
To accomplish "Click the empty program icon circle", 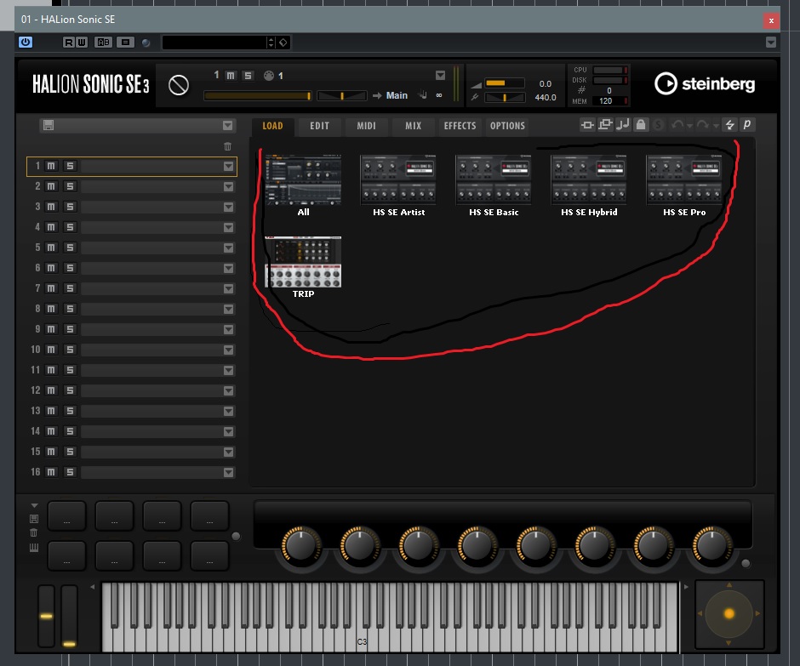I will pos(179,85).
